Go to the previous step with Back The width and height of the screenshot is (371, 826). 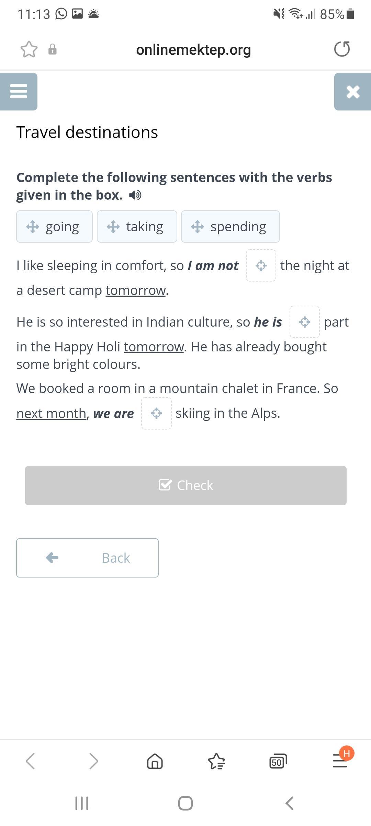click(x=87, y=558)
